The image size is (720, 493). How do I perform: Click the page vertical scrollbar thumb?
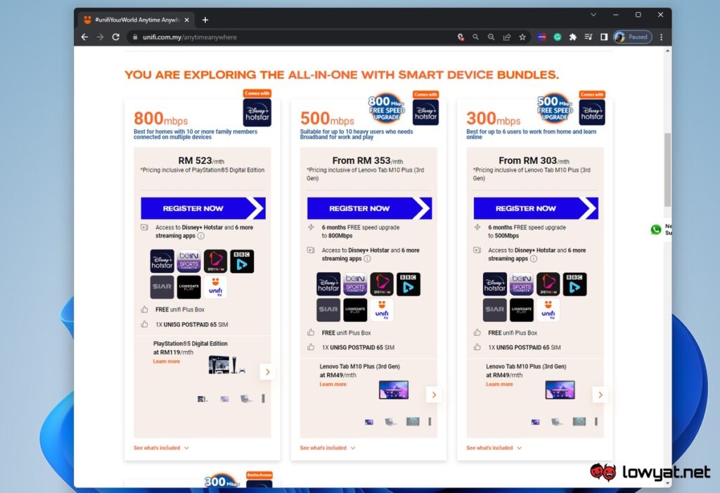667,170
